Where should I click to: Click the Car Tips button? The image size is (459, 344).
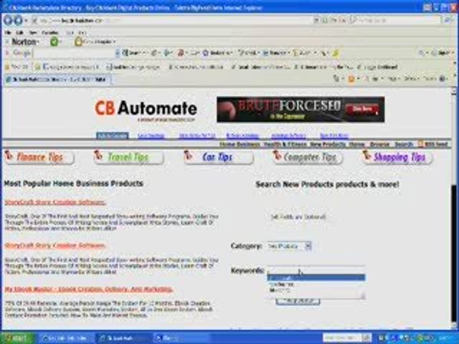[219, 157]
